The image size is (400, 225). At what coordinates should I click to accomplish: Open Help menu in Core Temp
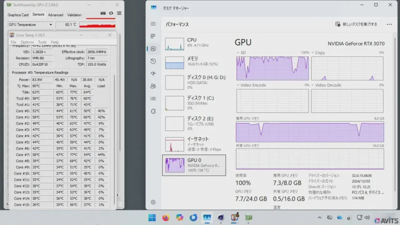55,42
